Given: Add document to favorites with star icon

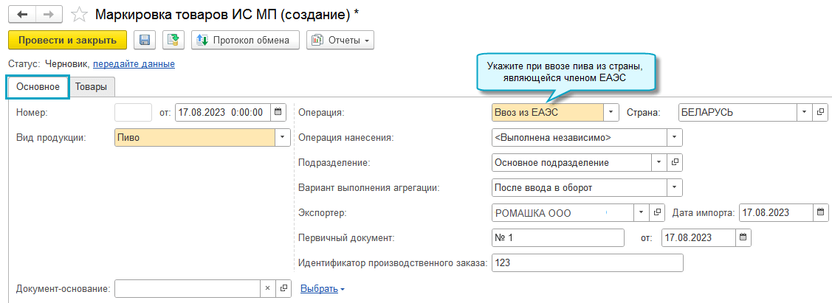Looking at the screenshot, I should pyautogui.click(x=79, y=15).
